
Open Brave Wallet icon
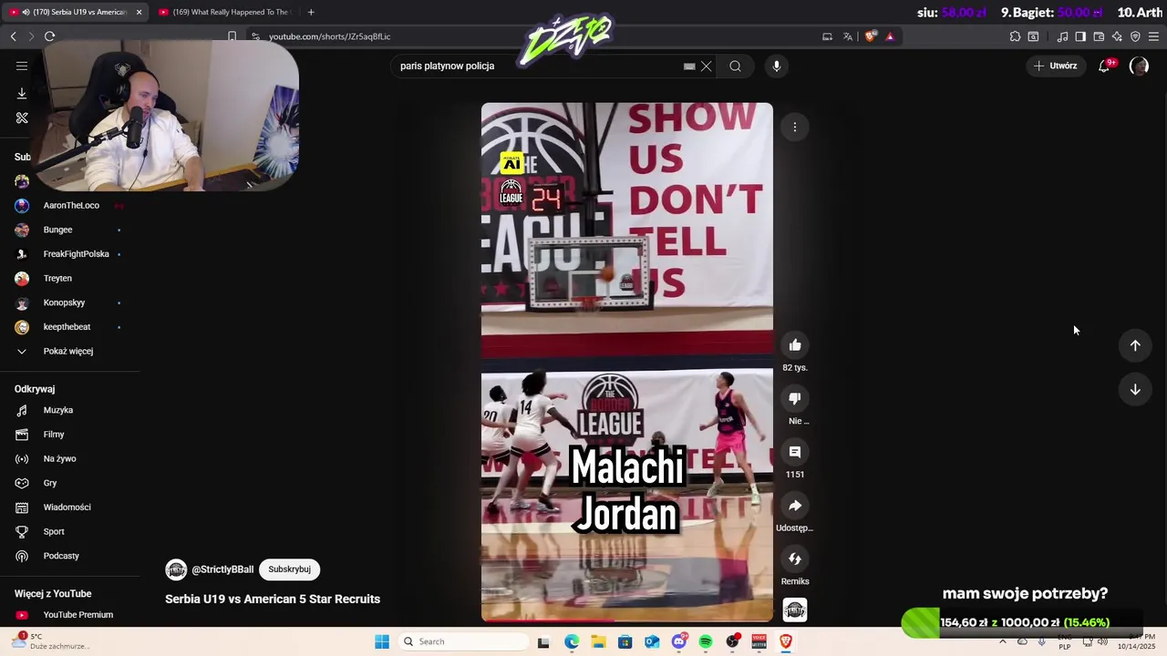[1099, 36]
